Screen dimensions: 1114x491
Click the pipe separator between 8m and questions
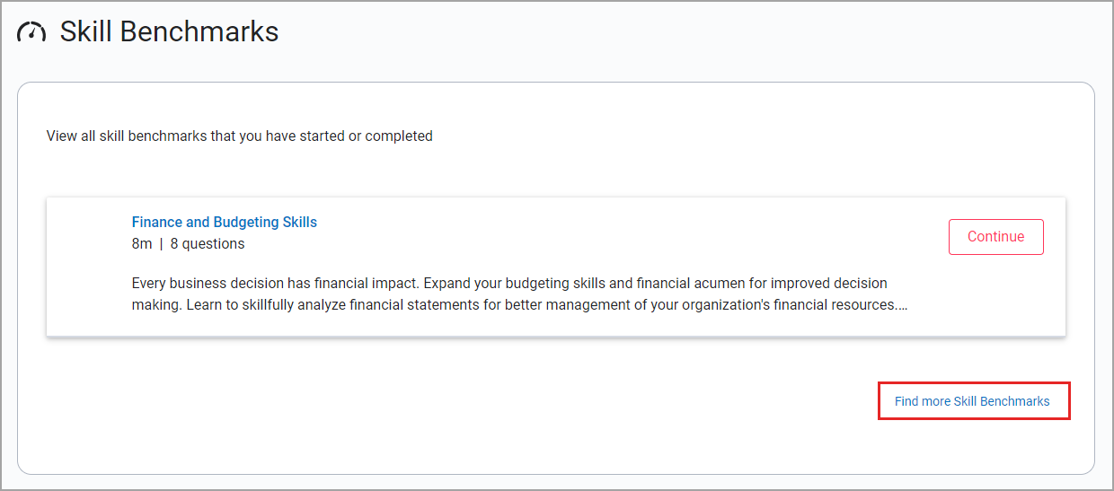(x=161, y=244)
